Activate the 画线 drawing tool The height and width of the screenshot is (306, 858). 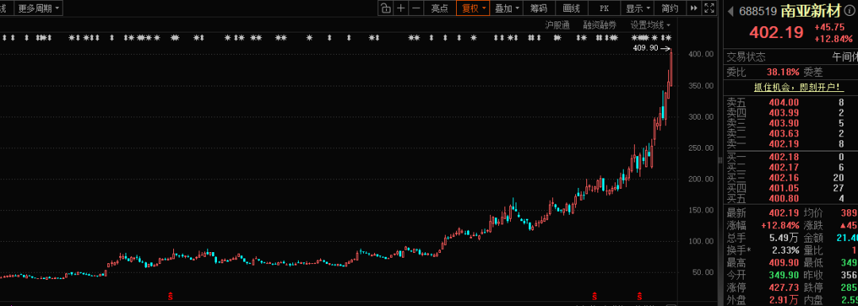pos(571,8)
